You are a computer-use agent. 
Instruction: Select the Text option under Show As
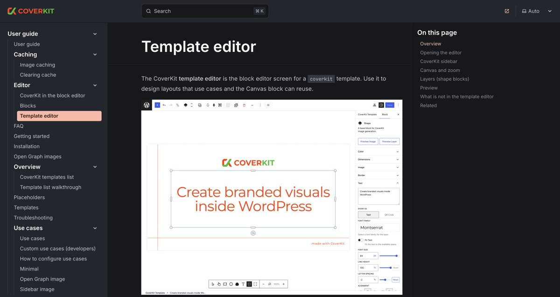pyautogui.click(x=368, y=215)
